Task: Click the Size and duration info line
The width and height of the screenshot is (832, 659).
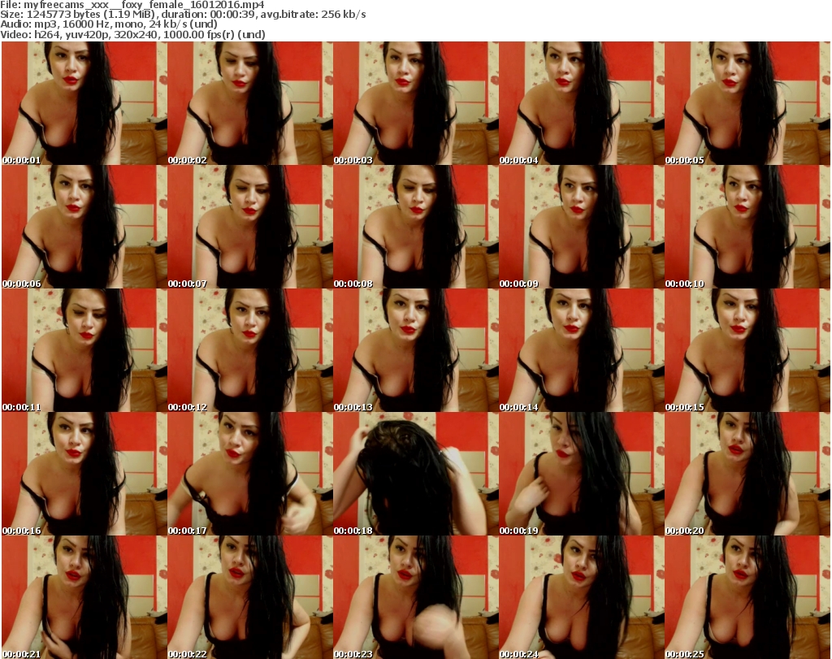Action: pyautogui.click(x=183, y=15)
